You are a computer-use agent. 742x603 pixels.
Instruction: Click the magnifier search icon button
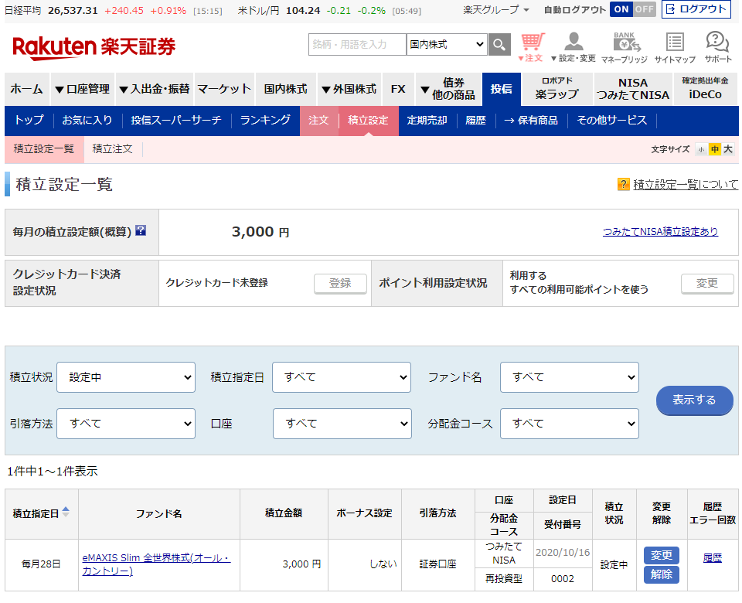499,45
